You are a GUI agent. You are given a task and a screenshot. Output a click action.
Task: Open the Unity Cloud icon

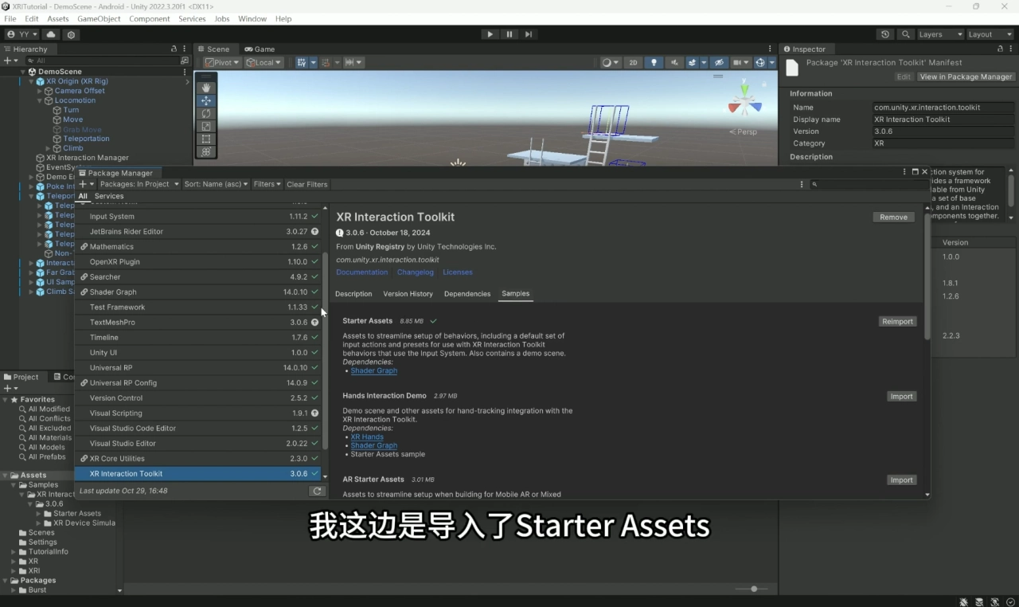(51, 34)
